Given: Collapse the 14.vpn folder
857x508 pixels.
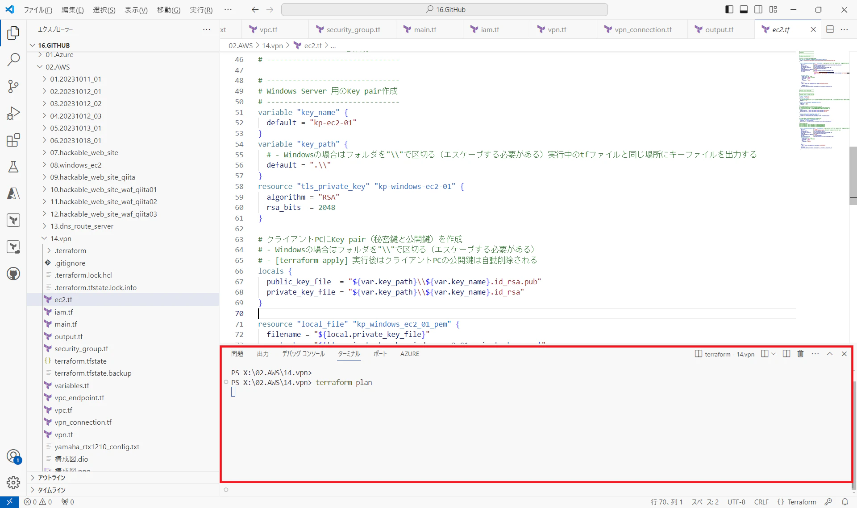Looking at the screenshot, I should [x=61, y=238].
